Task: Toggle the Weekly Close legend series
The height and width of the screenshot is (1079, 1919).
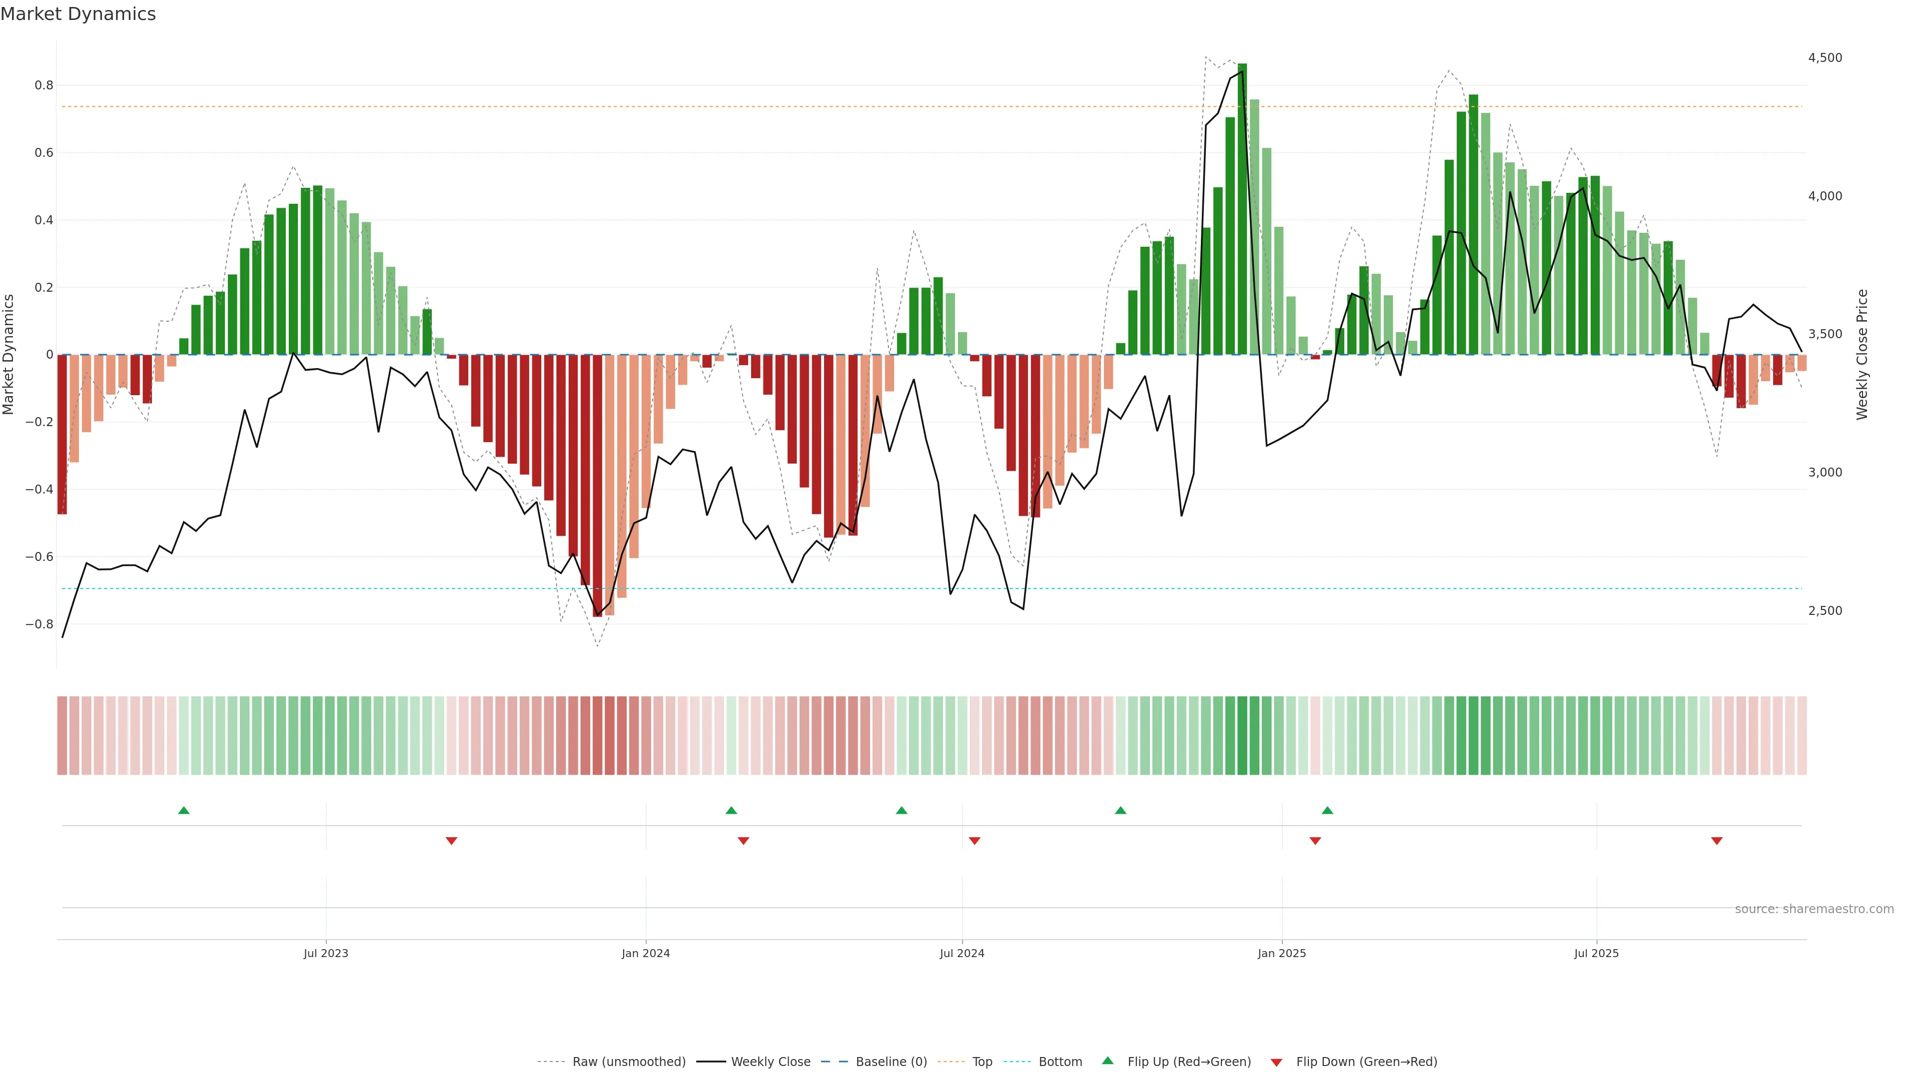Action: coord(770,1062)
